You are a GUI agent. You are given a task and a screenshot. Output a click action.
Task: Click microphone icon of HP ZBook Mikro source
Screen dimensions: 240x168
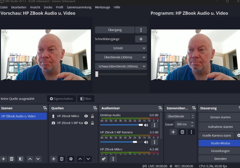[x=53, y=116]
